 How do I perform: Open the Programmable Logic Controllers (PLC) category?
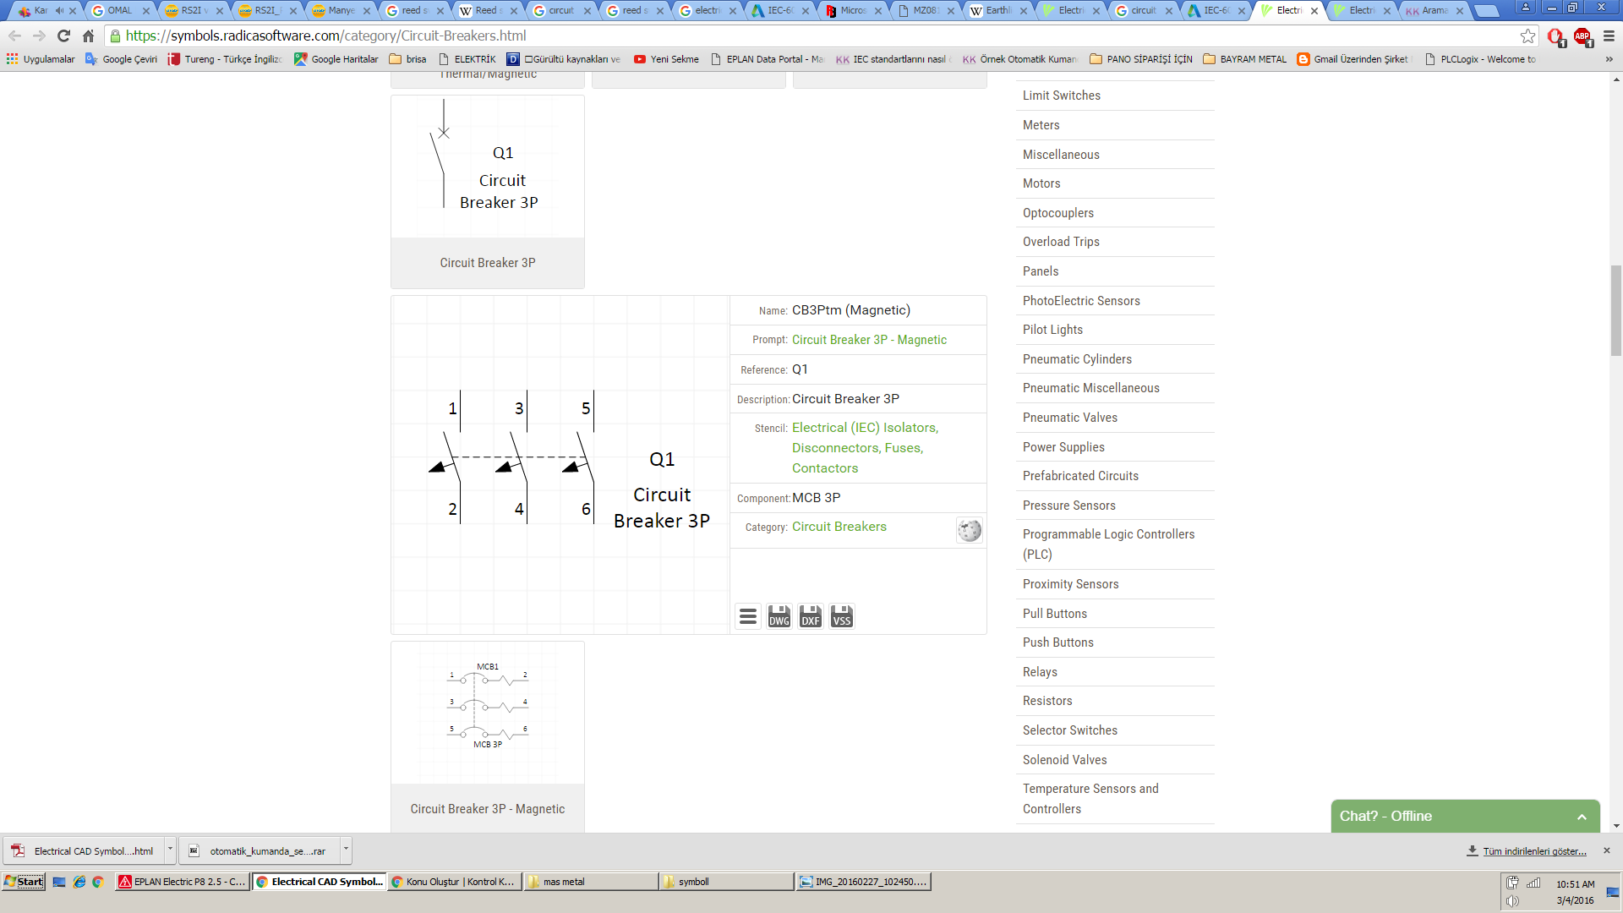click(x=1109, y=544)
